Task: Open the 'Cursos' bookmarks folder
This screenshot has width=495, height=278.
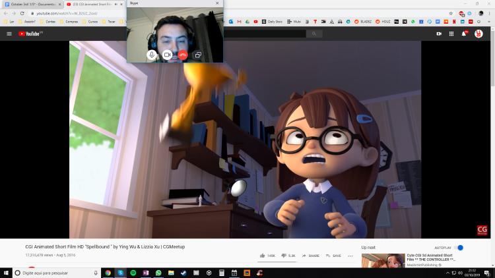Action: tap(90, 22)
